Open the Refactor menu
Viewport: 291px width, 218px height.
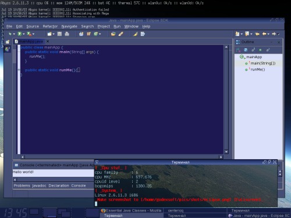pyautogui.click(x=50, y=27)
